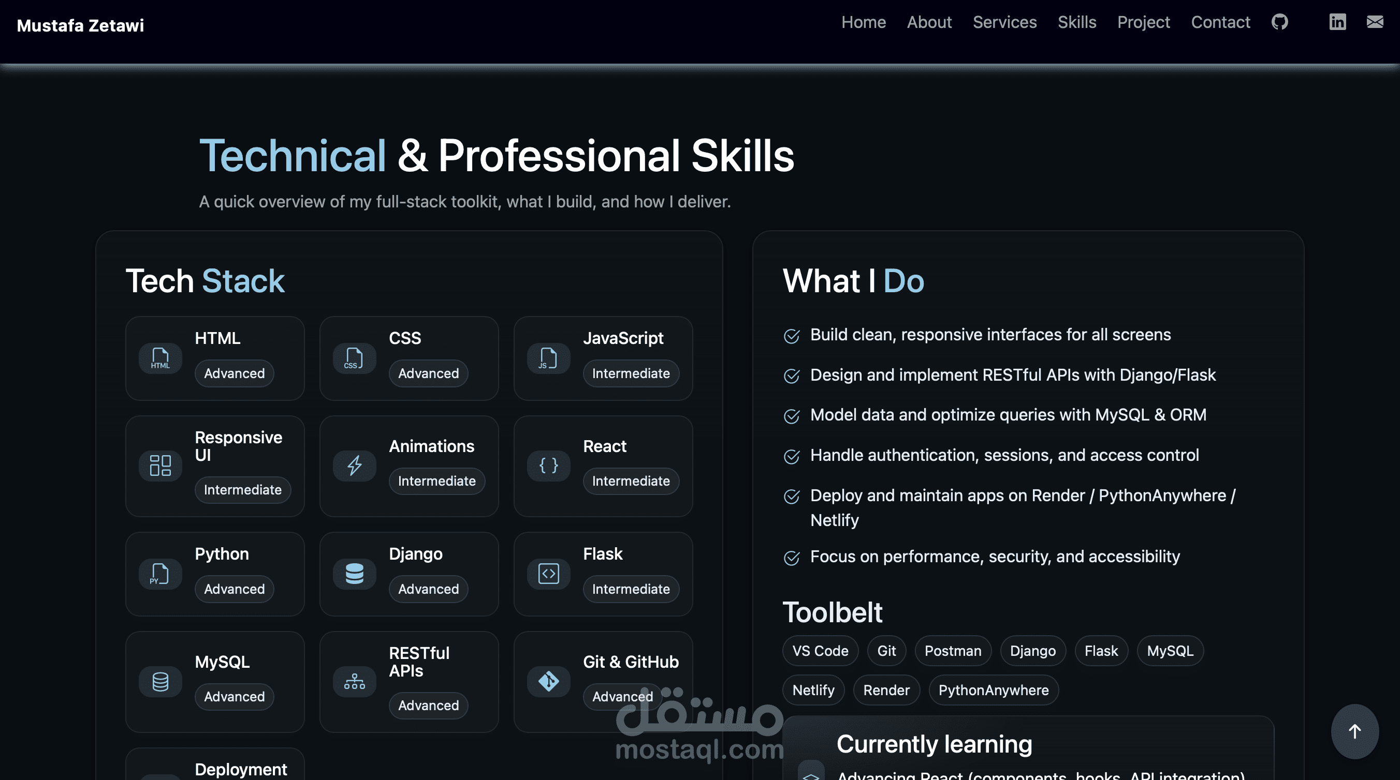Screen dimensions: 1400x780
Task: Click the Animations lightning bolt icon
Action: pyautogui.click(x=354, y=466)
